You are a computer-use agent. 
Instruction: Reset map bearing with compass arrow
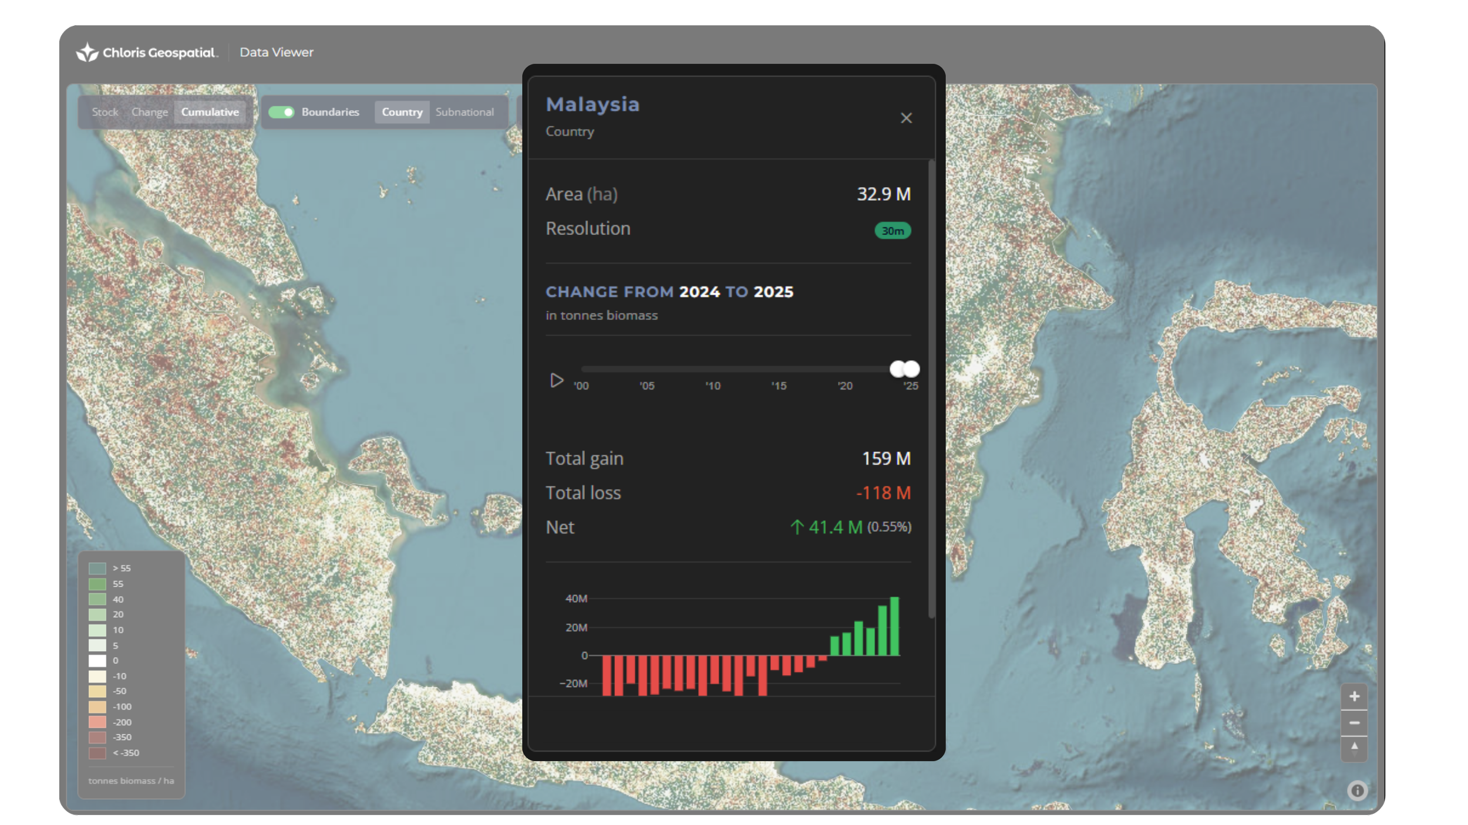coord(1354,748)
